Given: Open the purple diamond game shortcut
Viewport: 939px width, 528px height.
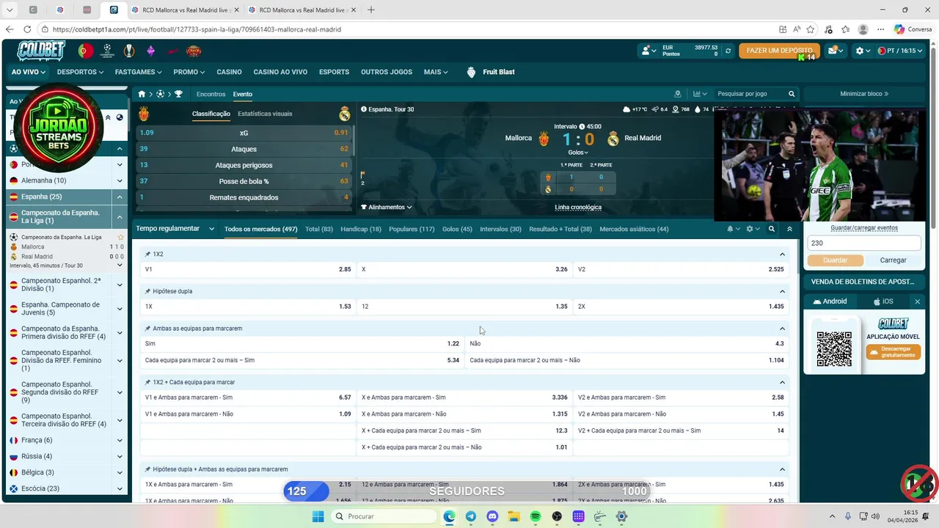Looking at the screenshot, I should [x=151, y=51].
